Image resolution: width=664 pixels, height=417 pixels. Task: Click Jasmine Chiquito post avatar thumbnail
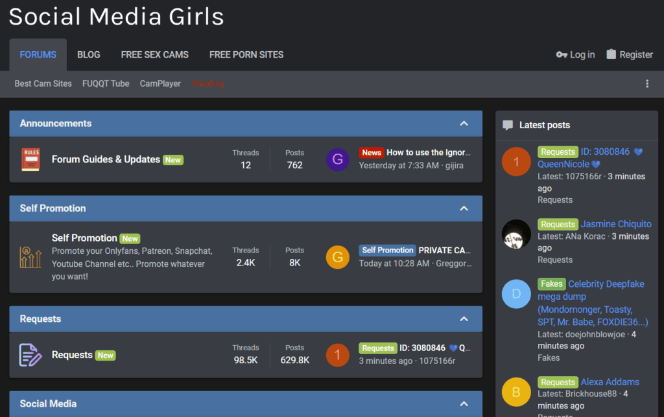516,234
